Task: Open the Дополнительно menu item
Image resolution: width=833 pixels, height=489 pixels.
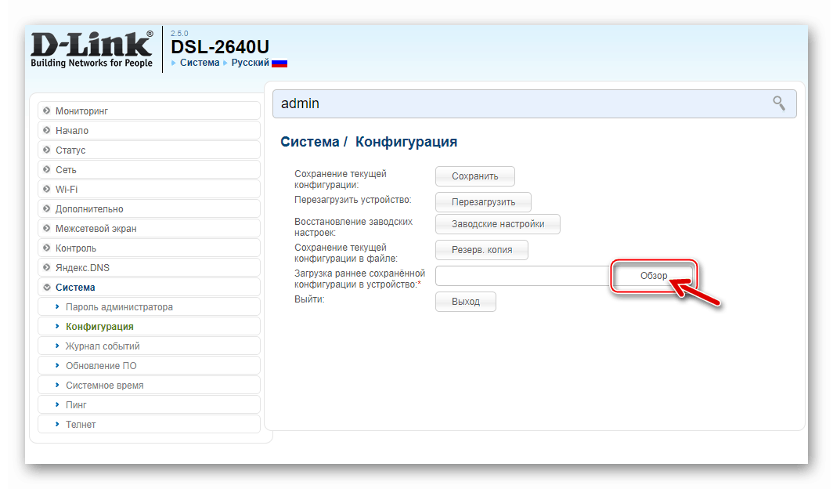Action: [x=149, y=209]
